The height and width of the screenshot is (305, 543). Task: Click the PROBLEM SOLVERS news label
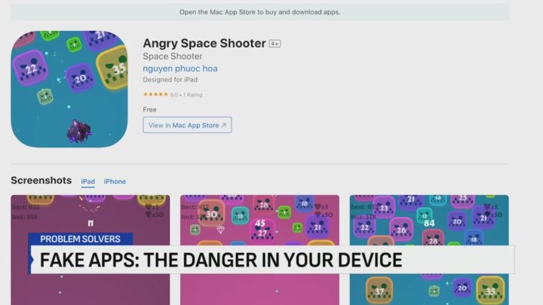pos(80,239)
